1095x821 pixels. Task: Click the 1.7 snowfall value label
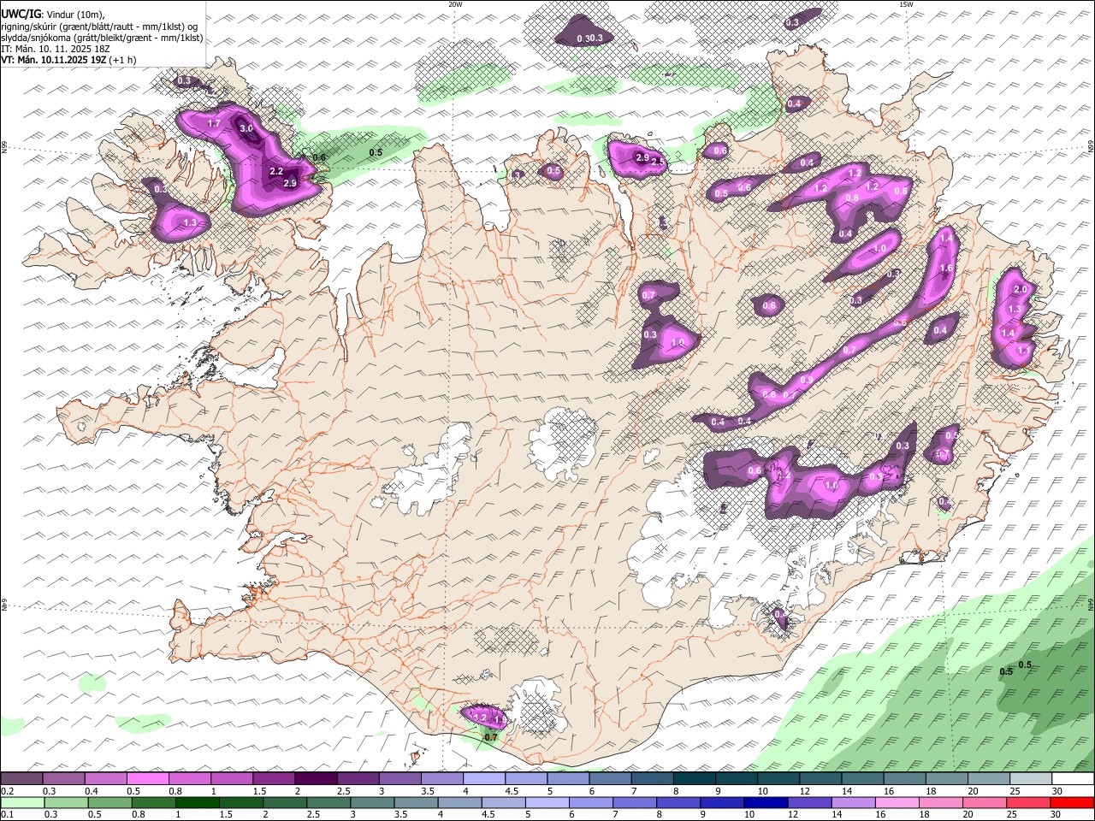click(x=214, y=124)
